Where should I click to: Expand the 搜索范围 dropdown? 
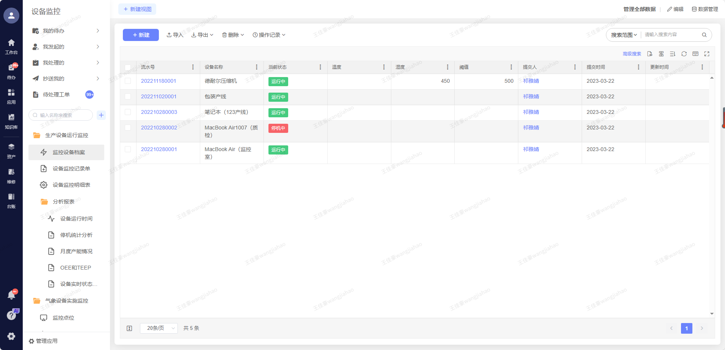point(624,35)
